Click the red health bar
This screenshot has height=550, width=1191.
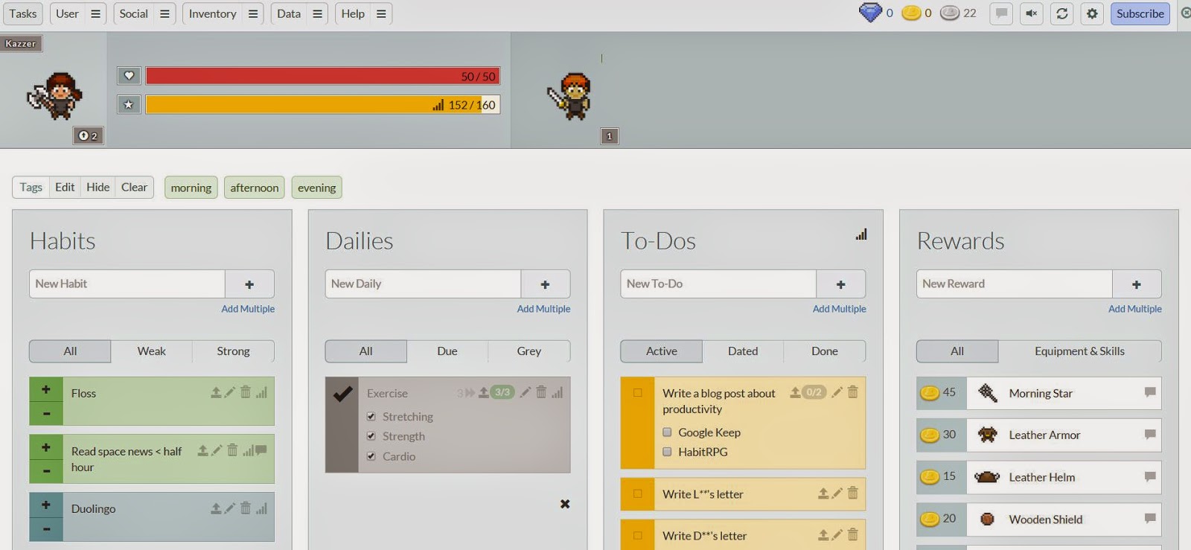[323, 76]
